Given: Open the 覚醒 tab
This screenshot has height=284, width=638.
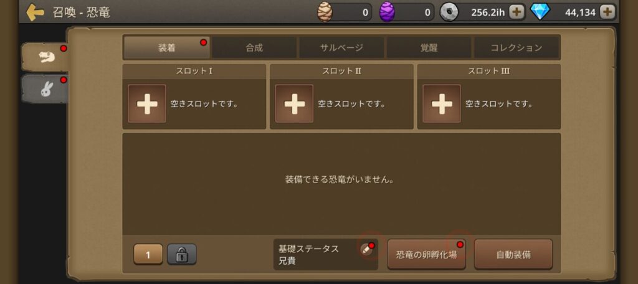Looking at the screenshot, I should click(x=429, y=47).
